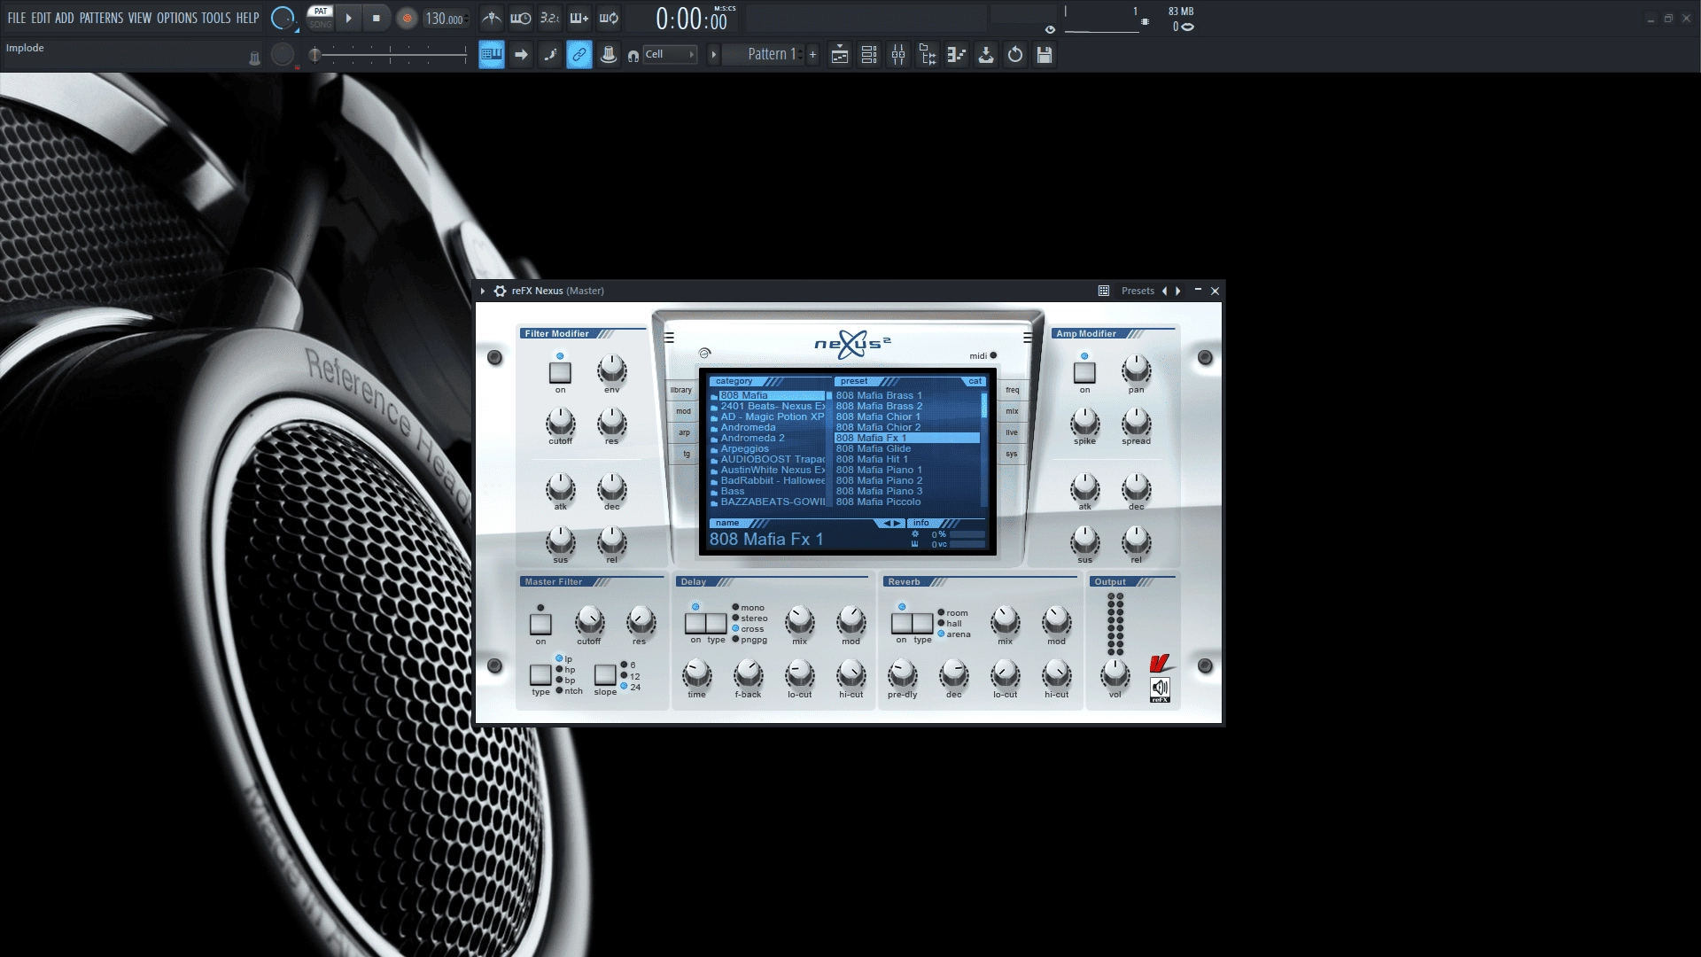The image size is (1701, 957).
Task: Select the hp master filter type
Action: click(x=564, y=670)
